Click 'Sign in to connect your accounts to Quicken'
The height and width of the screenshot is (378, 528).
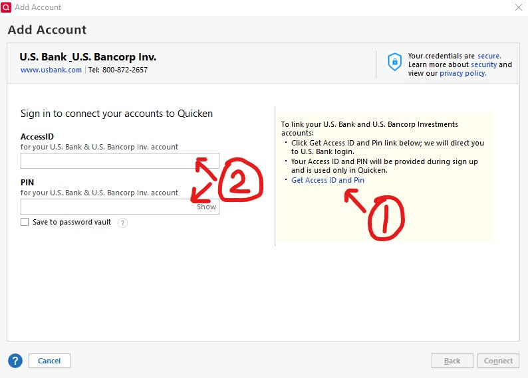point(116,114)
